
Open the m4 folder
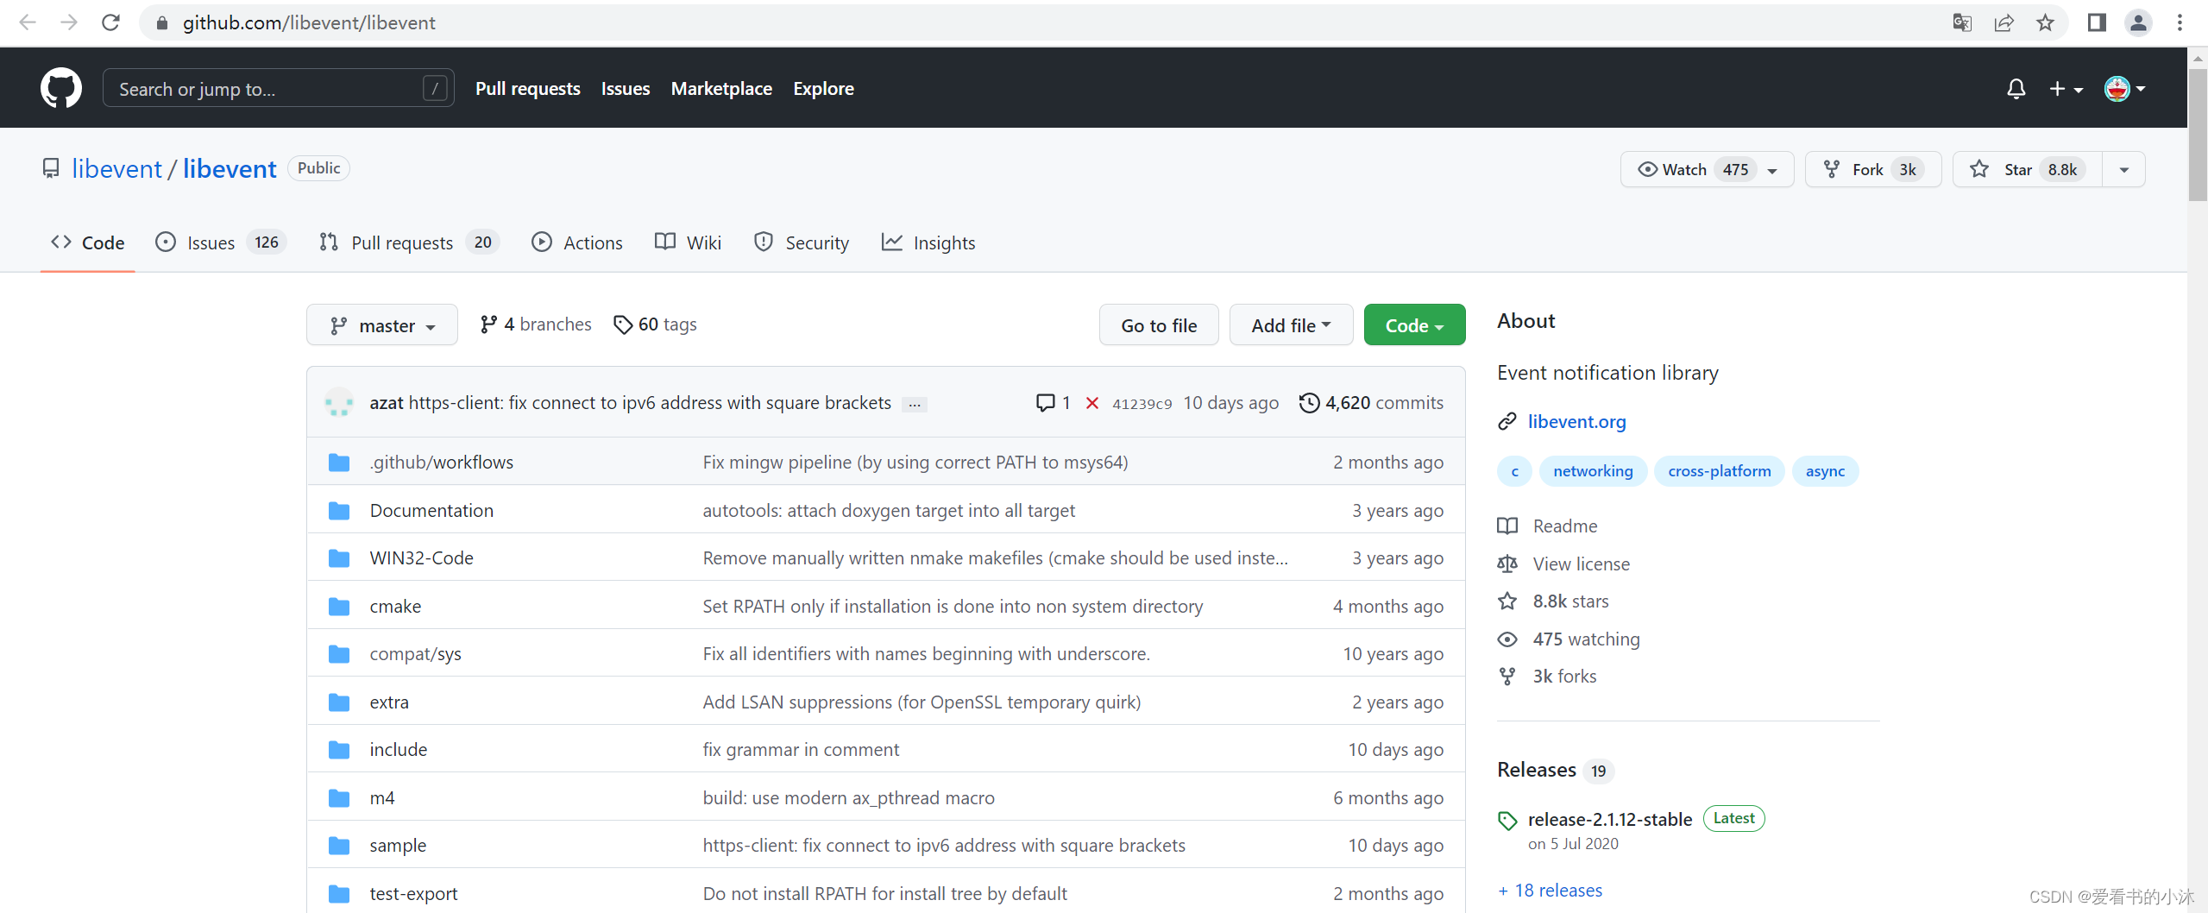click(x=381, y=798)
